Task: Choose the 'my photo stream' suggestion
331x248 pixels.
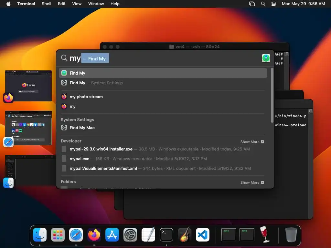Action: (x=163, y=97)
